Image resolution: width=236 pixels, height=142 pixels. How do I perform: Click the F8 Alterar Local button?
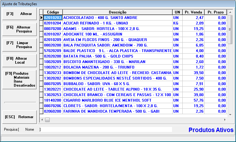20,60
